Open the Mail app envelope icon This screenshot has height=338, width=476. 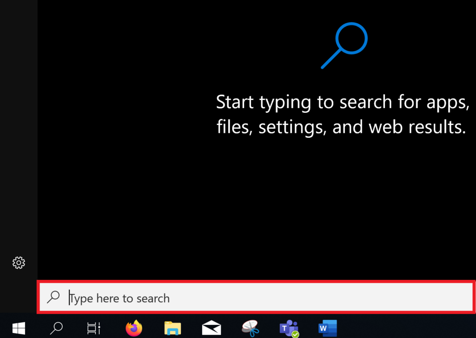click(x=211, y=328)
